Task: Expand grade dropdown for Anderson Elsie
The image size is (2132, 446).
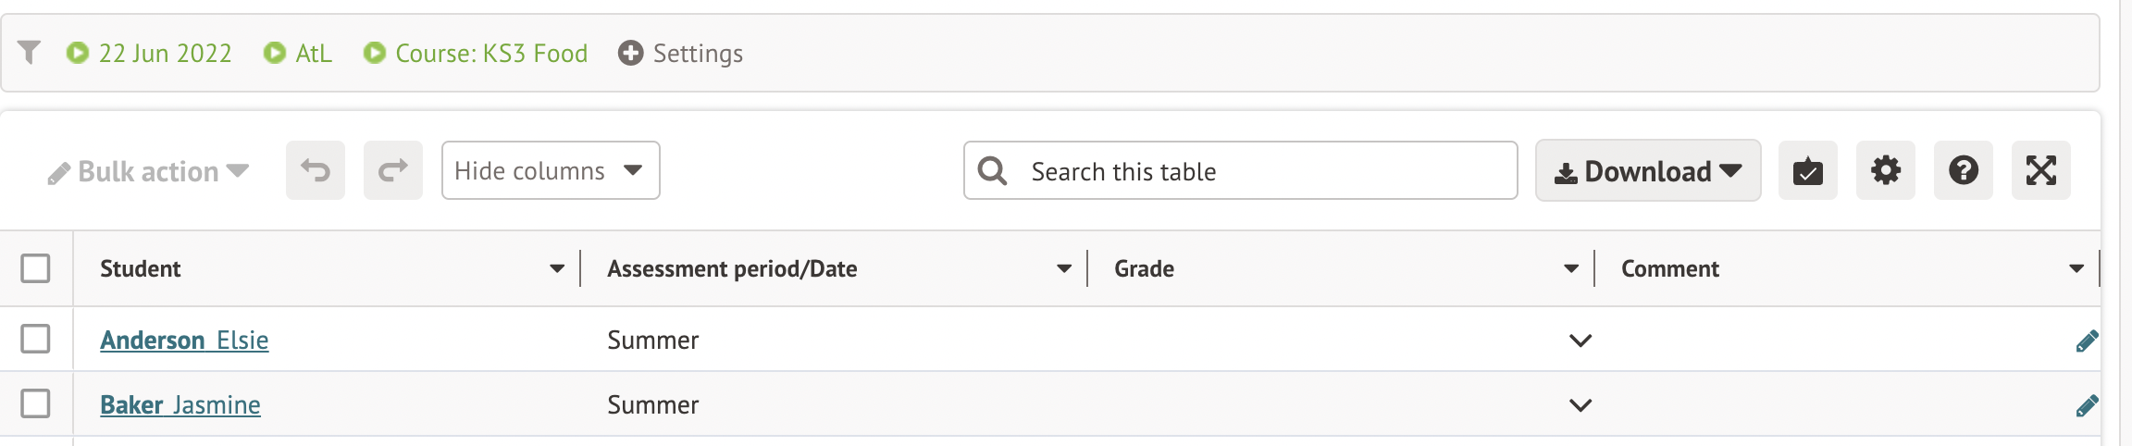Action: pos(1580,341)
